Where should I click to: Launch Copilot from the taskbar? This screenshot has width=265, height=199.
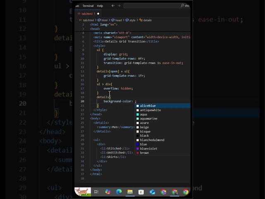click(x=108, y=192)
